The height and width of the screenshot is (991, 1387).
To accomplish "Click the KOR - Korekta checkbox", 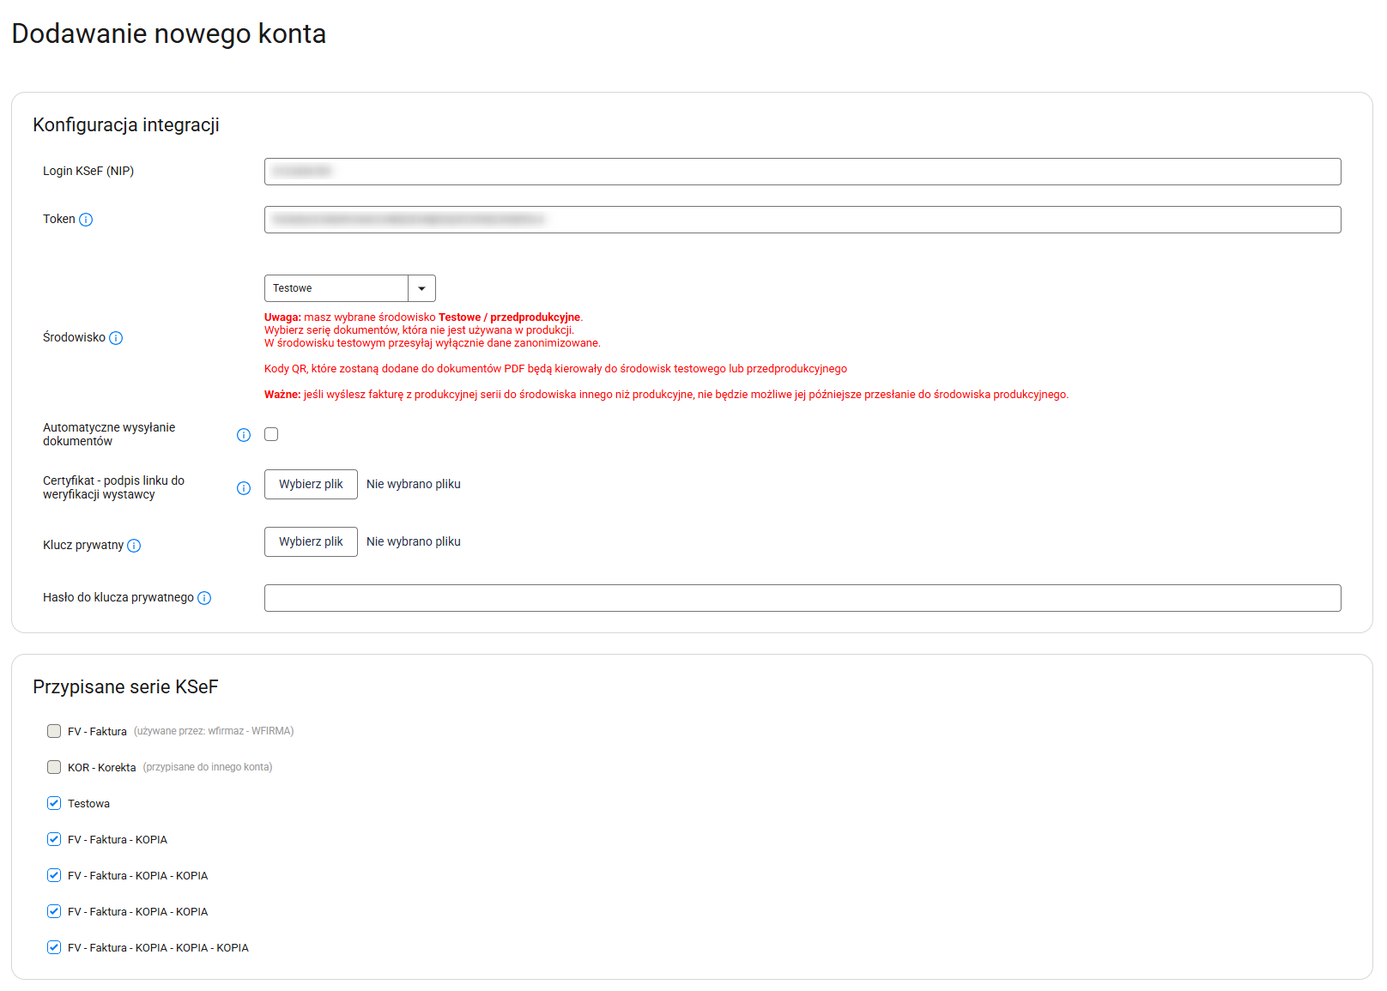I will click(54, 767).
